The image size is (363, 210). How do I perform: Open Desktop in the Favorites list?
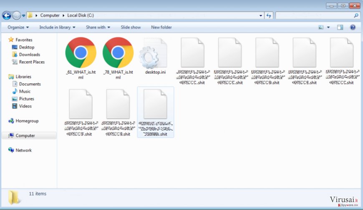click(23, 47)
